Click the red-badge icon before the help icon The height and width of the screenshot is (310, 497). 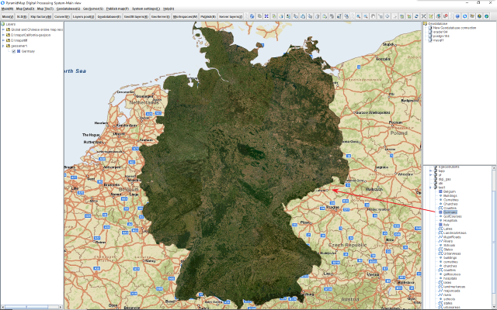[x=444, y=16]
